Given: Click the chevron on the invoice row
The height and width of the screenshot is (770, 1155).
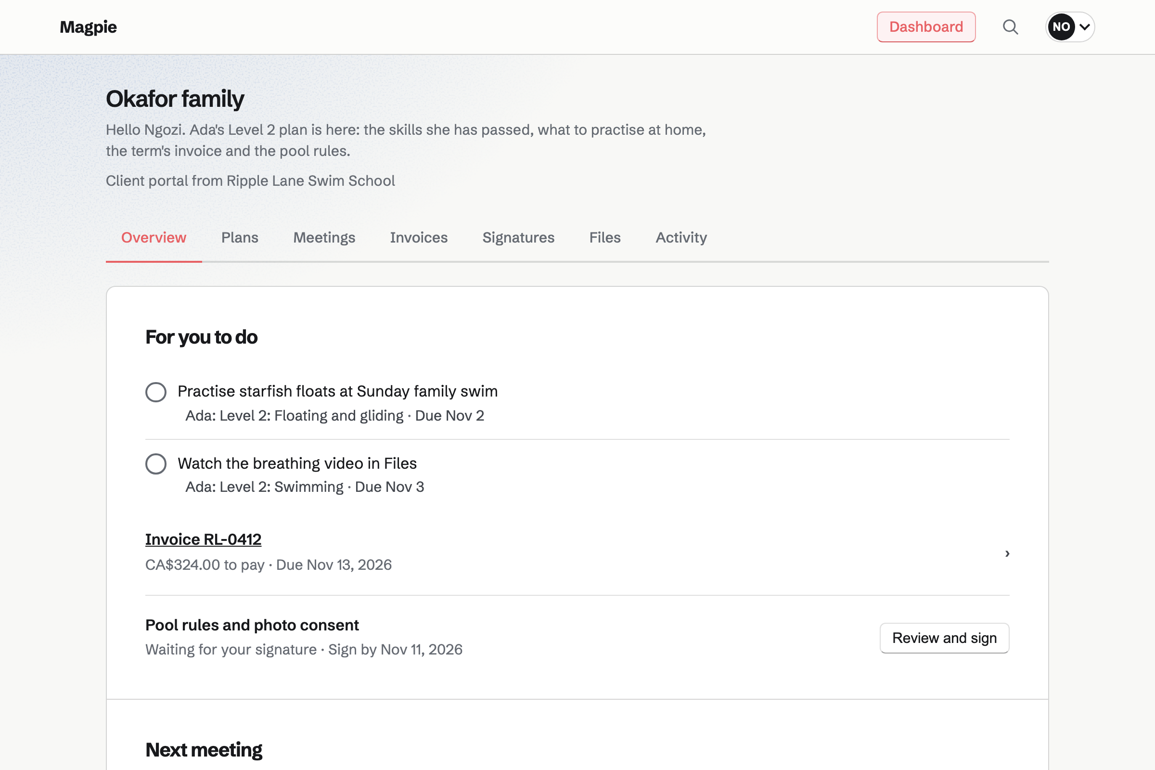Looking at the screenshot, I should tap(1007, 553).
